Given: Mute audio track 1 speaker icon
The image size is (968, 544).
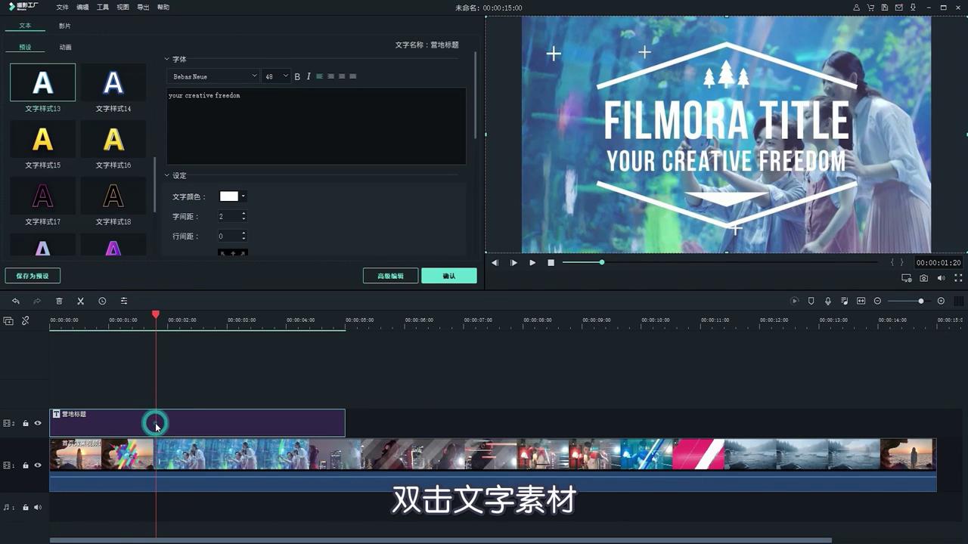Looking at the screenshot, I should point(38,508).
